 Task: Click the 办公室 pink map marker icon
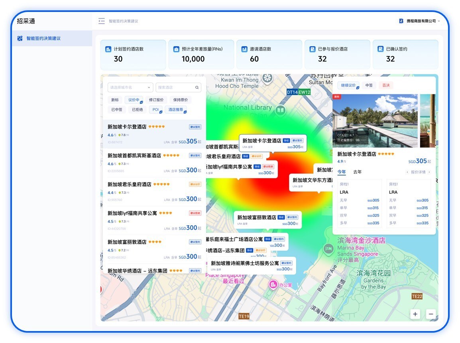point(273,284)
